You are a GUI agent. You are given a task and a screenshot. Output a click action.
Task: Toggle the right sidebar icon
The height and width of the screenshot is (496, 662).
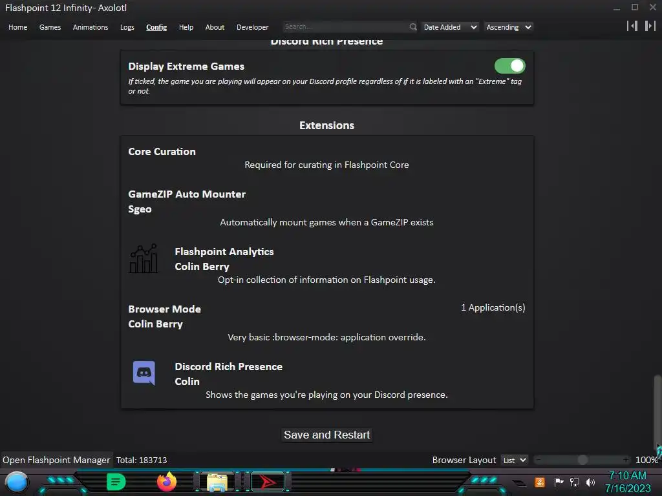tap(650, 26)
